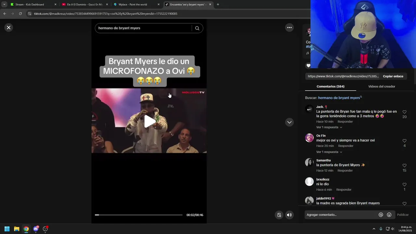Open Os t'in's profile avatar
The image size is (416, 234).
[309, 138]
